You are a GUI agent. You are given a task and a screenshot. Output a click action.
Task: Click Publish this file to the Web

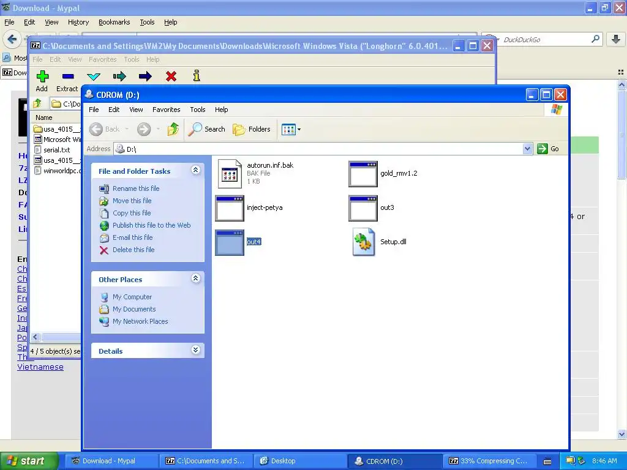click(x=152, y=225)
